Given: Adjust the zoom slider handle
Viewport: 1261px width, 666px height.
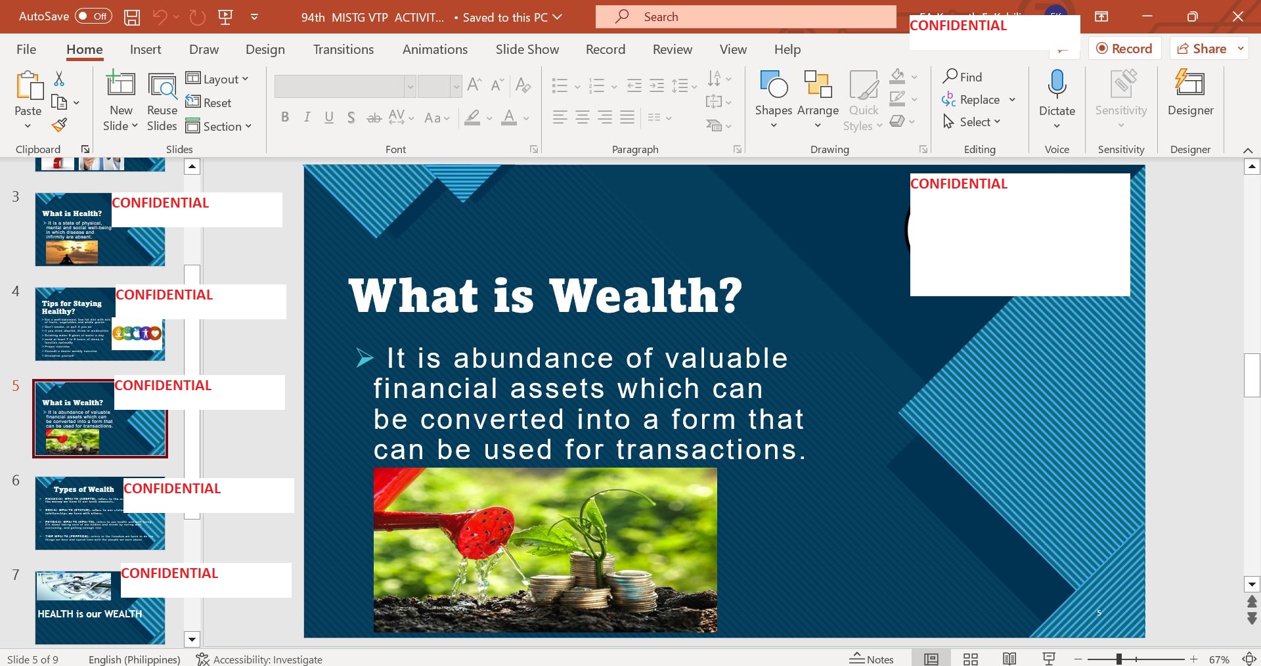Looking at the screenshot, I should coord(1118,659).
